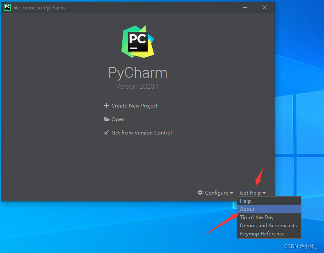Collapse the Get Help dropdown
This screenshot has height=253, width=324.
253,193
